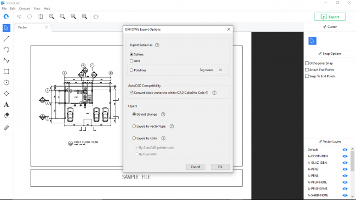
Task: Select Layers by vector type option
Action: coord(134,127)
